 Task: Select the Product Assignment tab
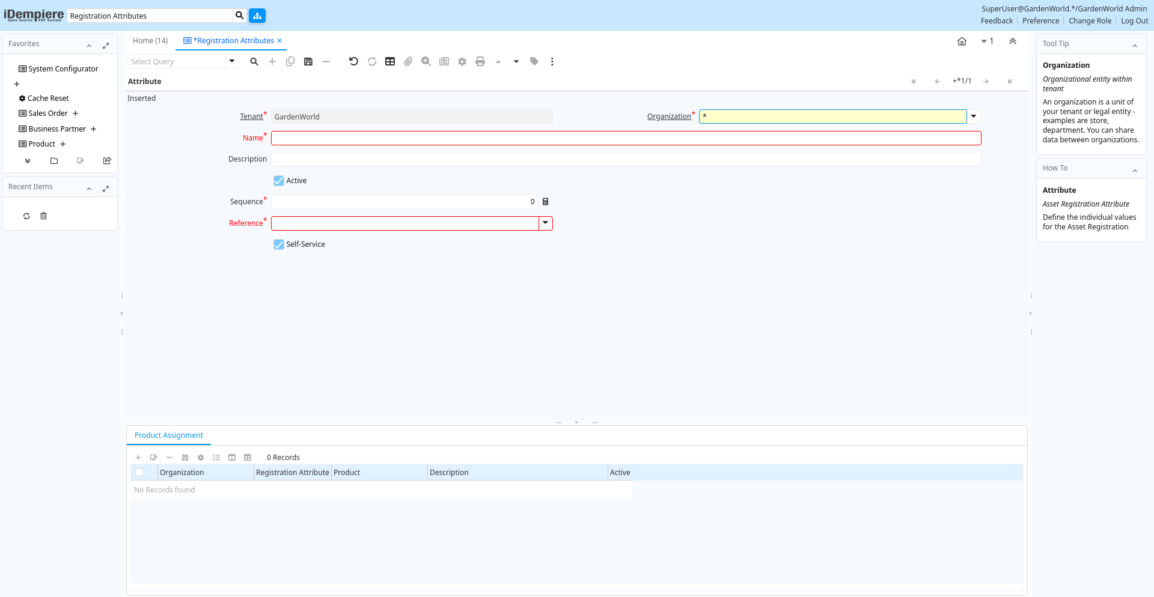coord(169,435)
